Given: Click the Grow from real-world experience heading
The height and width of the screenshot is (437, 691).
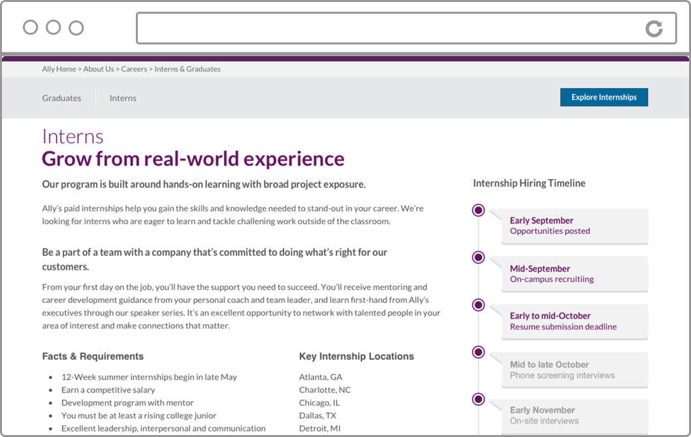Looking at the screenshot, I should click(193, 159).
